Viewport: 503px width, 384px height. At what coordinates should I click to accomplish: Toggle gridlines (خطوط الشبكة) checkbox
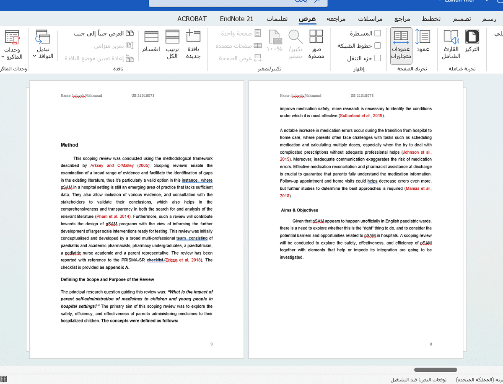tap(377, 46)
